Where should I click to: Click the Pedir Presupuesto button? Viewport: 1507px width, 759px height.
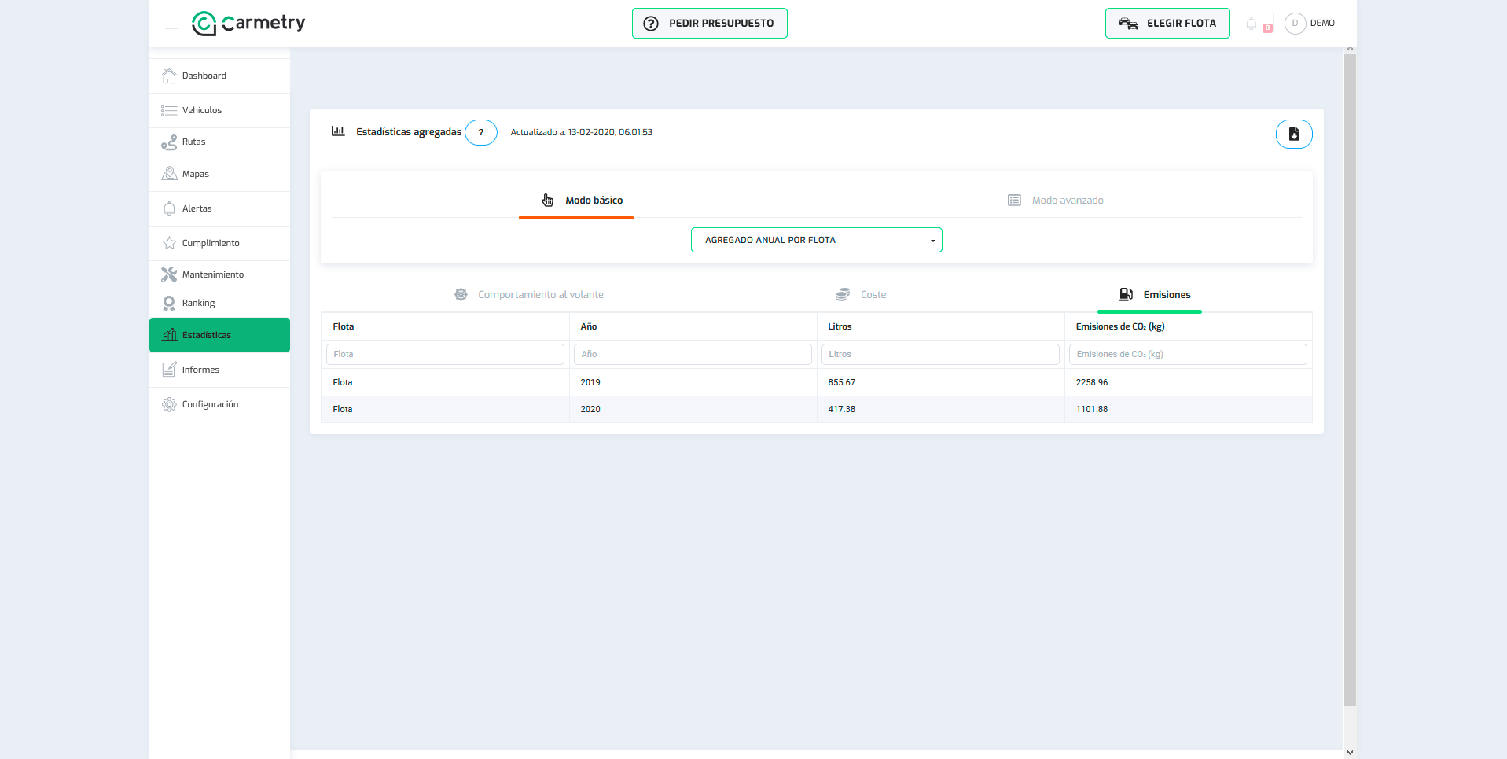pyautogui.click(x=710, y=24)
